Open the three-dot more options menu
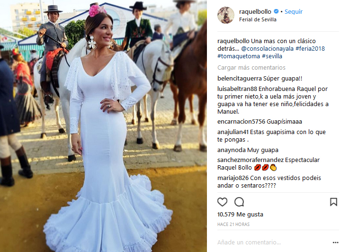 (335, 243)
